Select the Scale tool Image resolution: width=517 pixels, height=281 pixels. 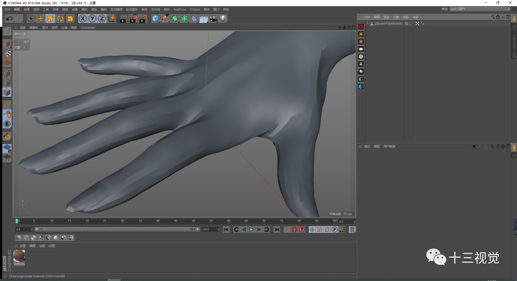50,19
